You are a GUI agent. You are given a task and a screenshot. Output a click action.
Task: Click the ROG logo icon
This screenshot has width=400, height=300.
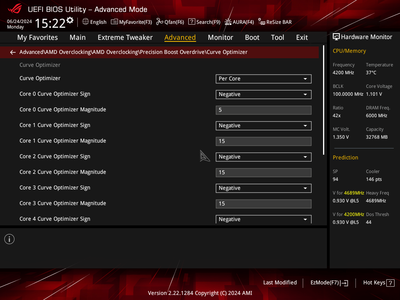(x=15, y=9)
